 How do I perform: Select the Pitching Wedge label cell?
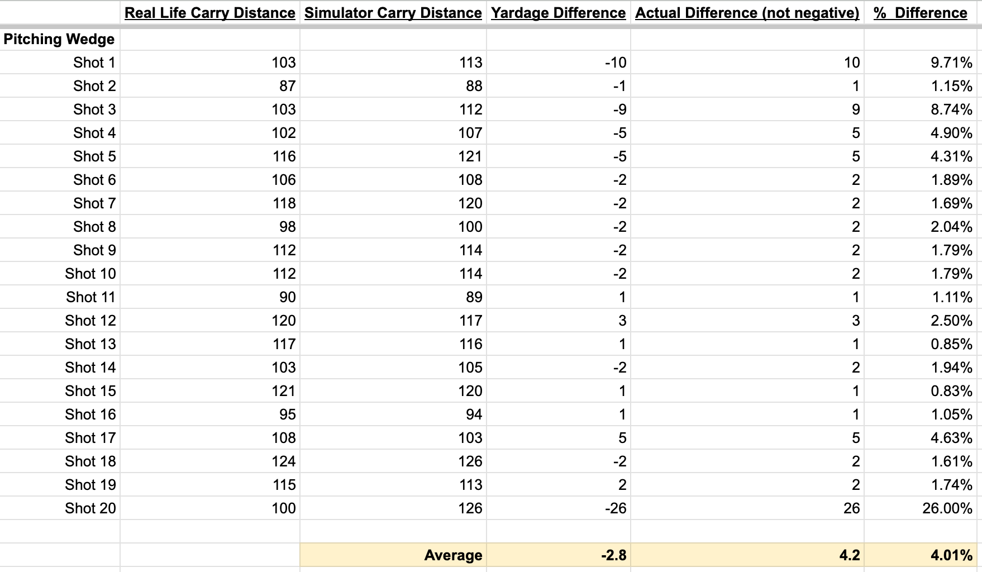point(59,39)
